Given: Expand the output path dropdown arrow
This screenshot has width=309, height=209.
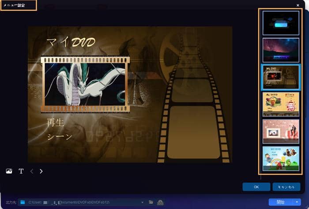Looking at the screenshot, I should [x=142, y=202].
